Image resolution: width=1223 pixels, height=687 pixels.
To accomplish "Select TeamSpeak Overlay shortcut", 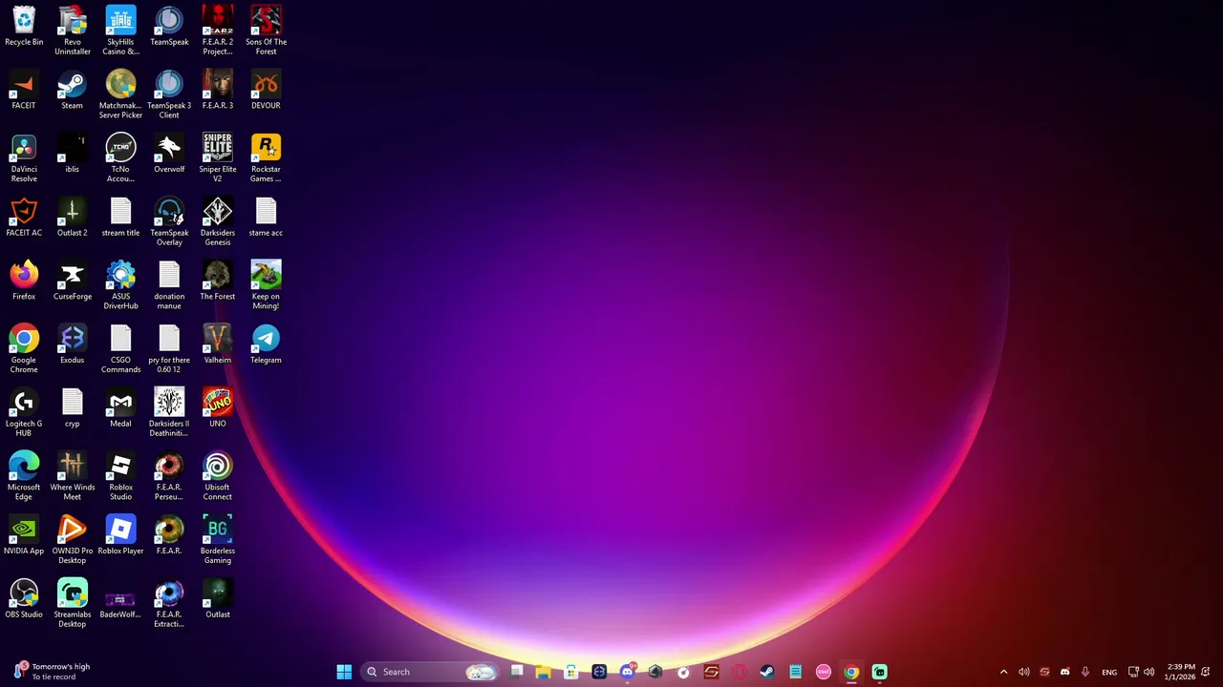I will point(169,221).
